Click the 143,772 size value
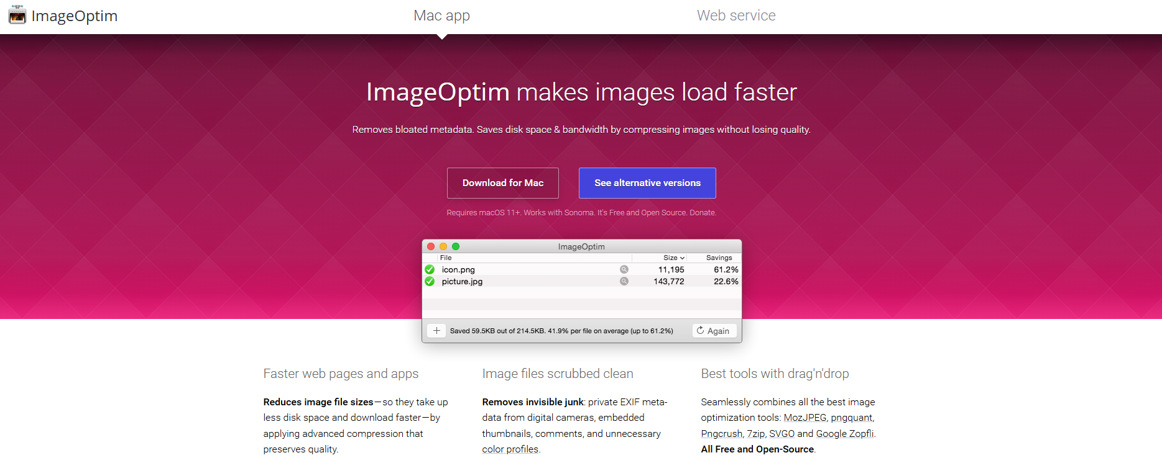Image resolution: width=1162 pixels, height=463 pixels. click(x=669, y=281)
